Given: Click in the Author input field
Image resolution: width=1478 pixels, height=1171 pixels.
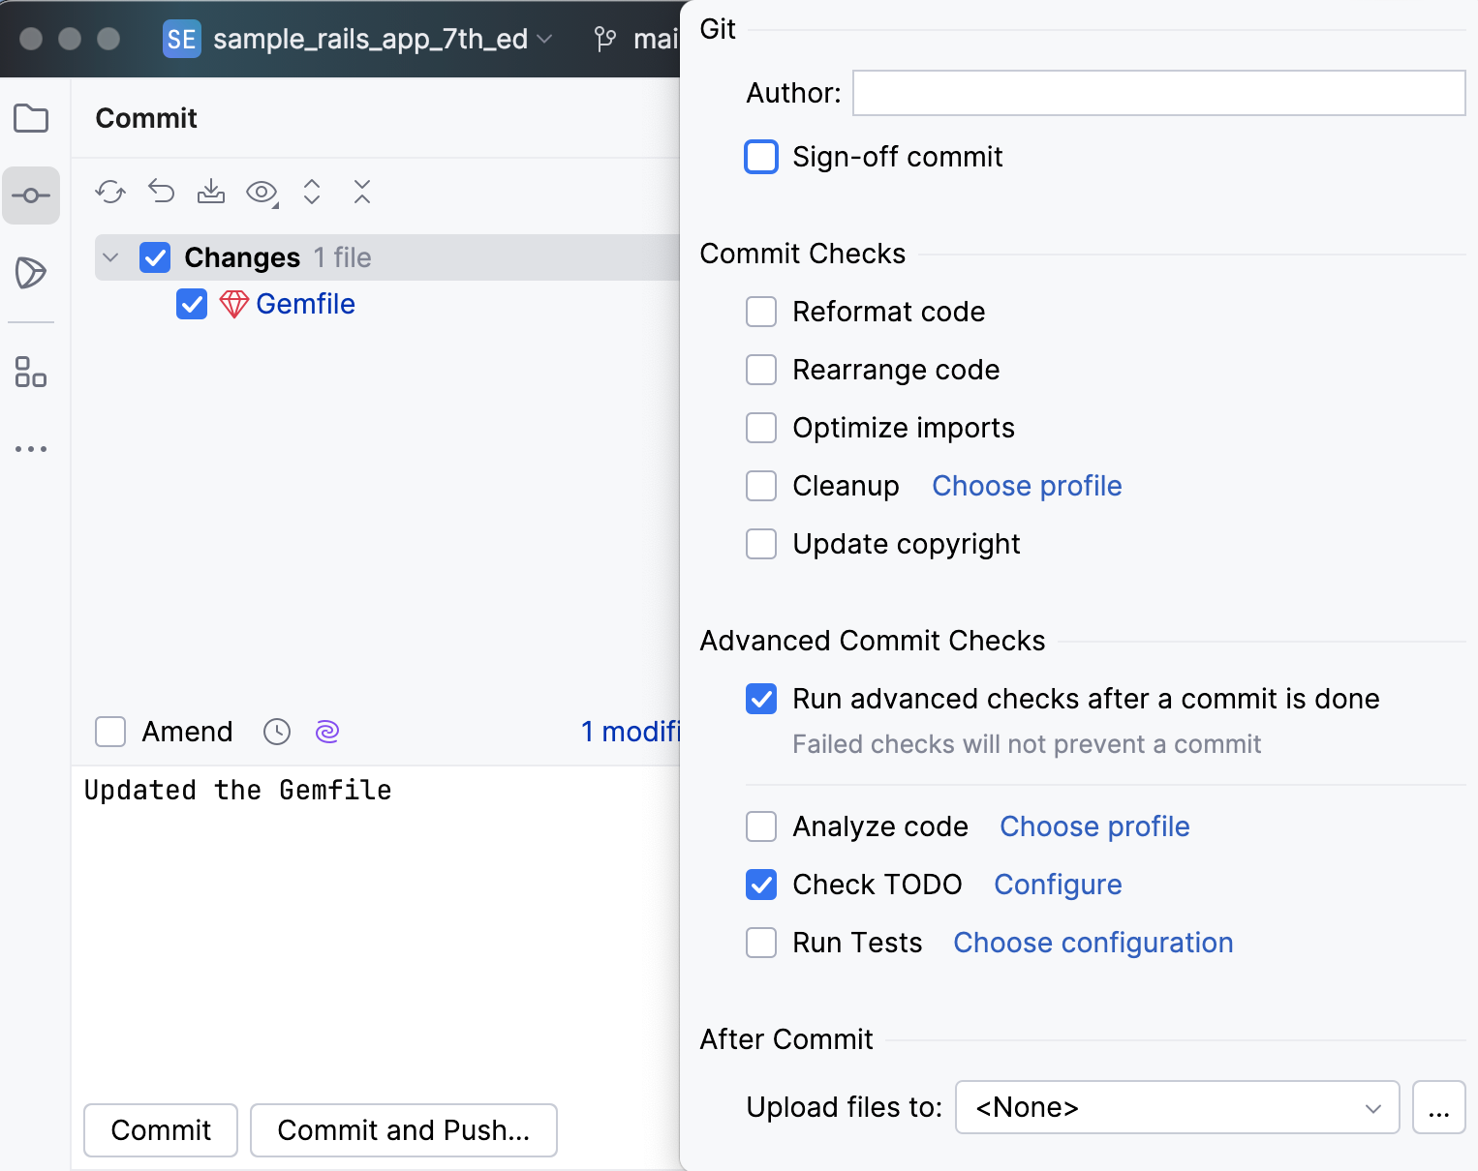Looking at the screenshot, I should [1157, 93].
